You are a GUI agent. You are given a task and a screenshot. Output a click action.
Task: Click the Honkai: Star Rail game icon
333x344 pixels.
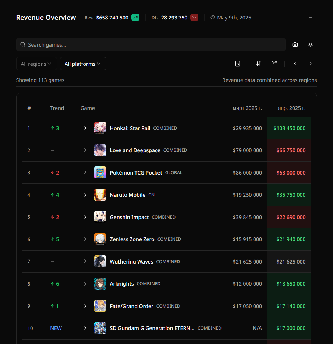100,128
